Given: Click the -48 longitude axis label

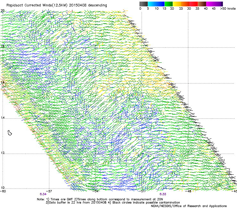Looking at the screenshot, I should tap(188, 191).
